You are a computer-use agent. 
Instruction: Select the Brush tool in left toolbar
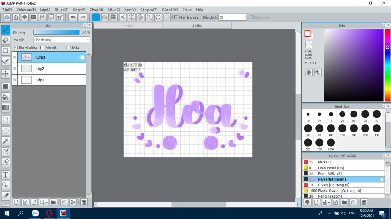pyautogui.click(x=5, y=30)
